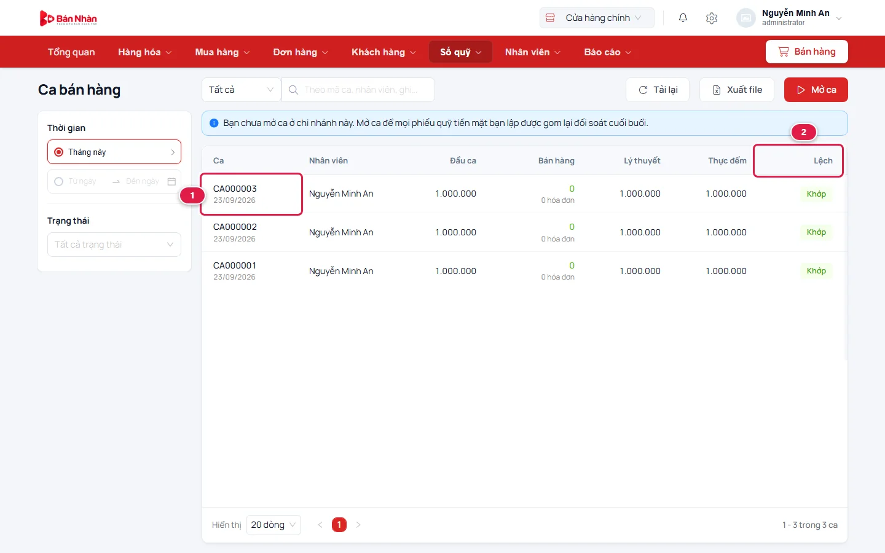Screen dimensions: 885x553
Task: Click the Mở ca button
Action: (x=816, y=90)
